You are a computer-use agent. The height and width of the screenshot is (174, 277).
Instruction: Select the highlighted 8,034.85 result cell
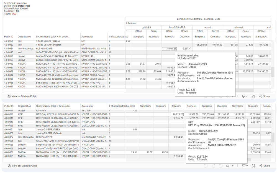pos(170,48)
